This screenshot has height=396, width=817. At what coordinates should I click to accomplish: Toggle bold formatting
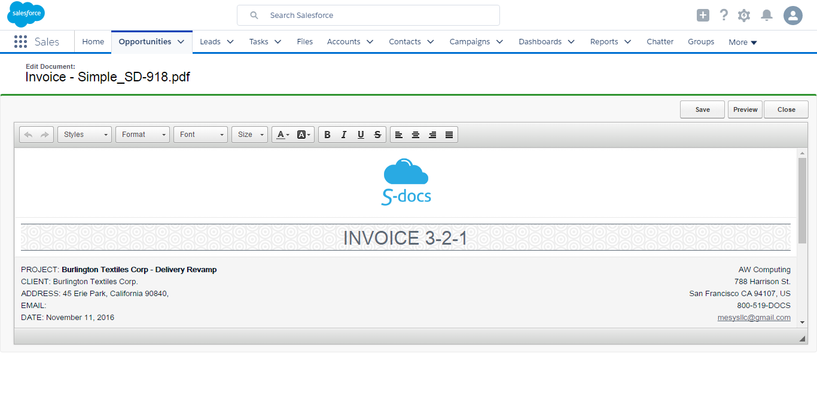pos(327,135)
